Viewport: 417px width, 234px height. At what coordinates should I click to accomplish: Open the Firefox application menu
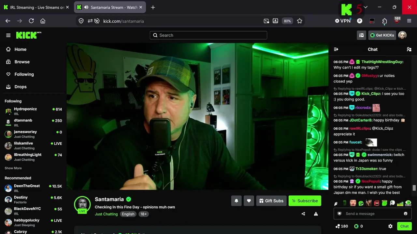pos(409,21)
